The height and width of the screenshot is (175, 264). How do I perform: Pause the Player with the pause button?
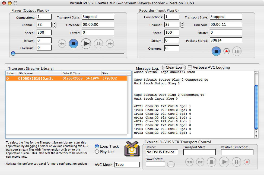tap(98, 44)
